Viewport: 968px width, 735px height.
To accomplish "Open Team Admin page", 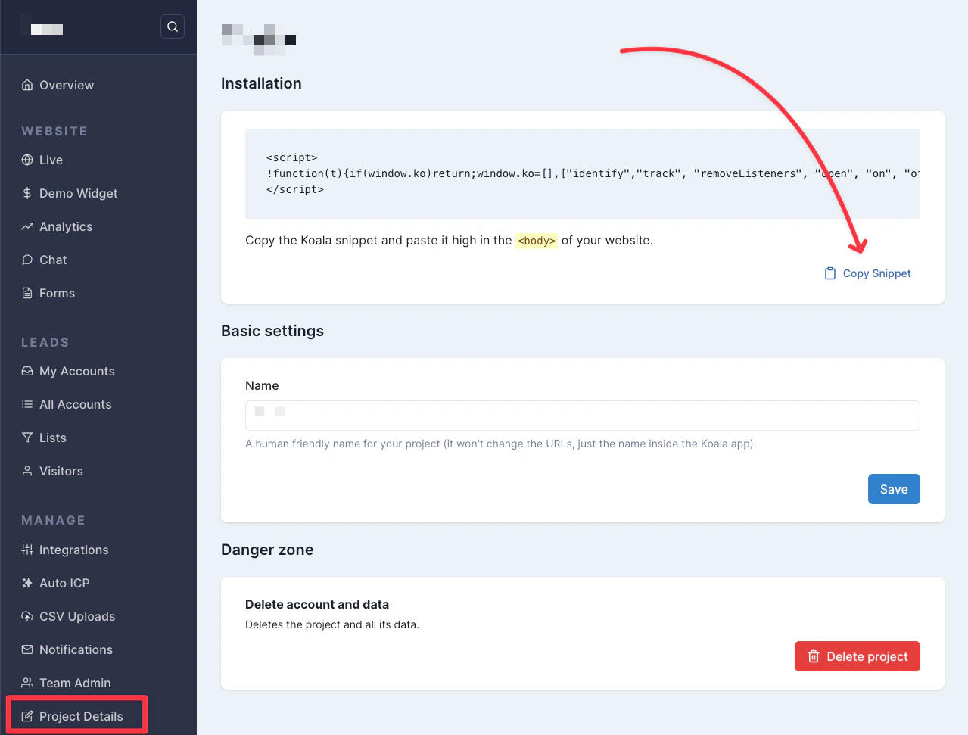I will 75,683.
